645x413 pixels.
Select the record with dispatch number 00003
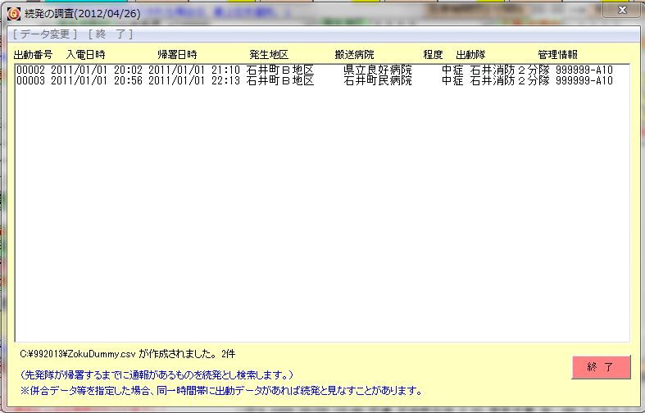30,81
